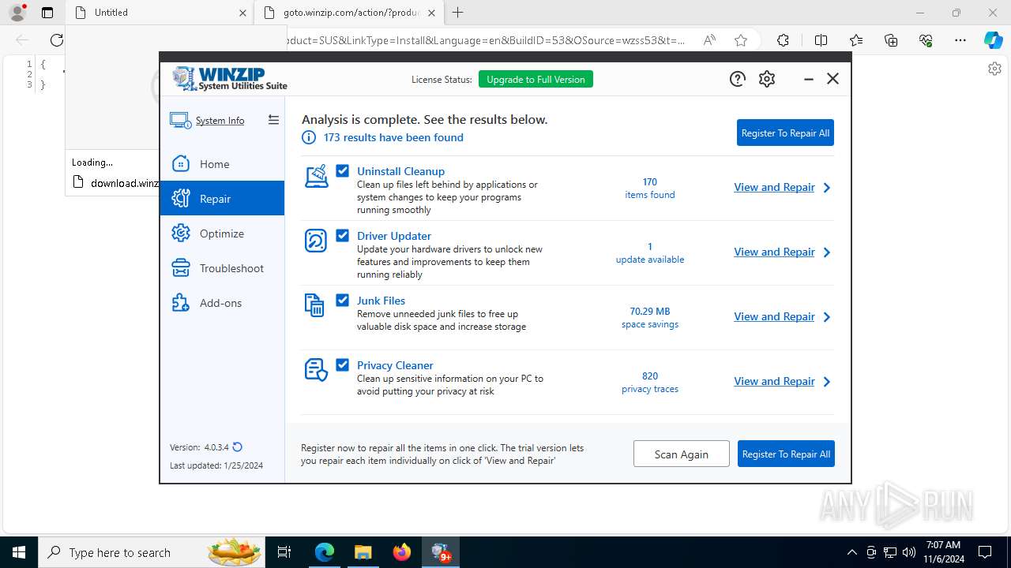Screen dimensions: 1011x568
Task: Show hidden system tray icons chevron
Action: point(851,552)
